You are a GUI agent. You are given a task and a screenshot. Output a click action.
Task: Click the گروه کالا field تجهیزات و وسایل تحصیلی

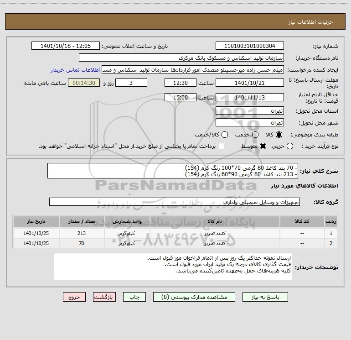pos(175,202)
